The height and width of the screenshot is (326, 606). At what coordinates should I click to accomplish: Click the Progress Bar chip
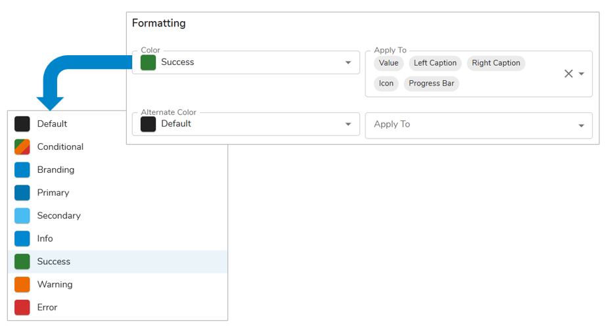[x=431, y=83]
